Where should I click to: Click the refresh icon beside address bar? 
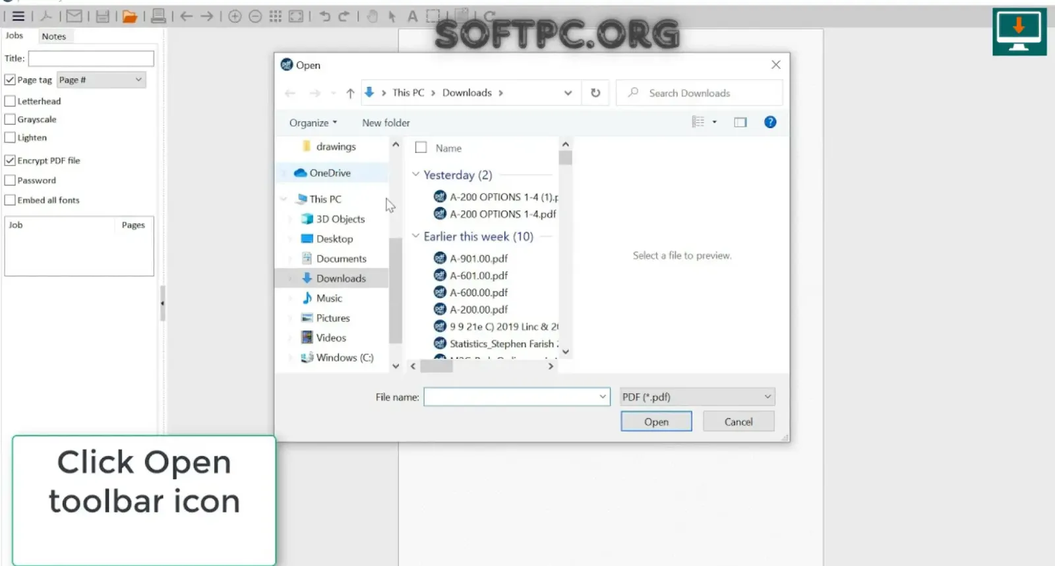coord(595,93)
